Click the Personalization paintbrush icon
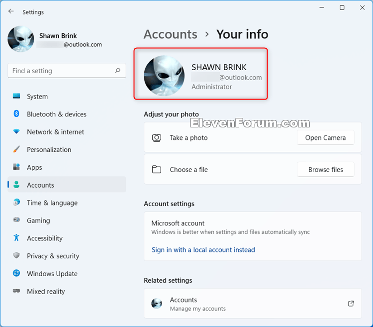 click(x=16, y=149)
